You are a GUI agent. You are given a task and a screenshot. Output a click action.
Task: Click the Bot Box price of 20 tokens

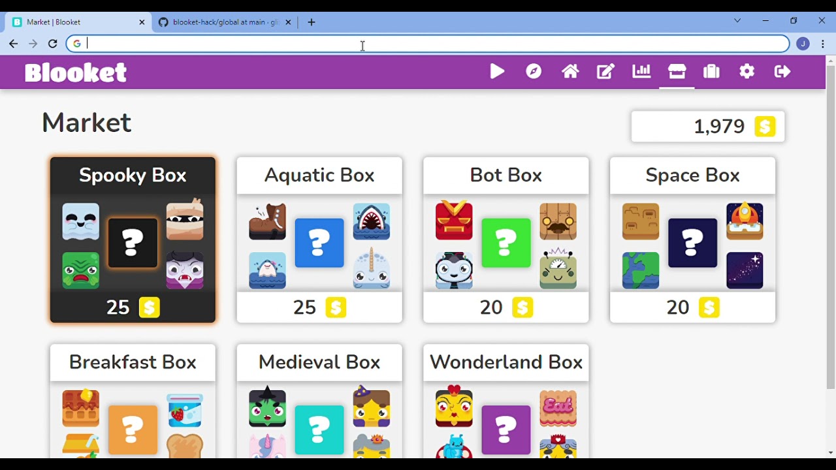(506, 307)
